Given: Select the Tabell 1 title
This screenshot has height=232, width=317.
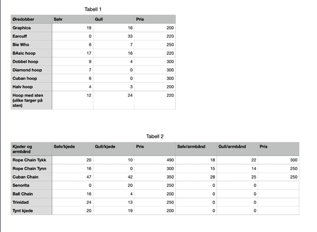Looking at the screenshot, I should pyautogui.click(x=93, y=9).
